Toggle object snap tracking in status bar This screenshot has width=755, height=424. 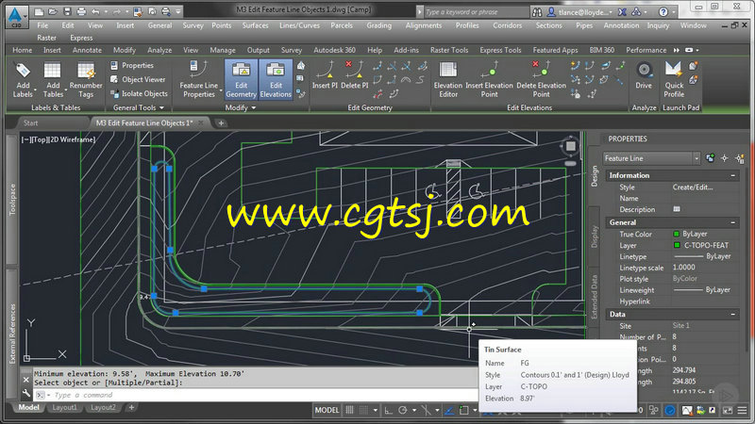pyautogui.click(x=449, y=410)
